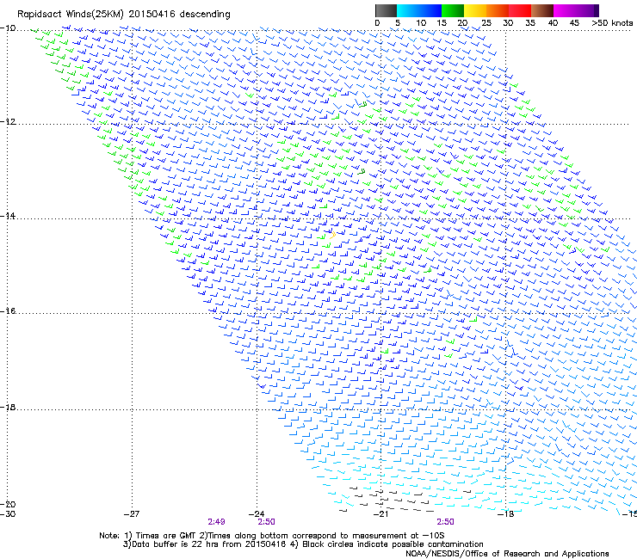The image size is (637, 559).
Task: Click the "-16" latitude axis label
Action: pyautogui.click(x=8, y=311)
